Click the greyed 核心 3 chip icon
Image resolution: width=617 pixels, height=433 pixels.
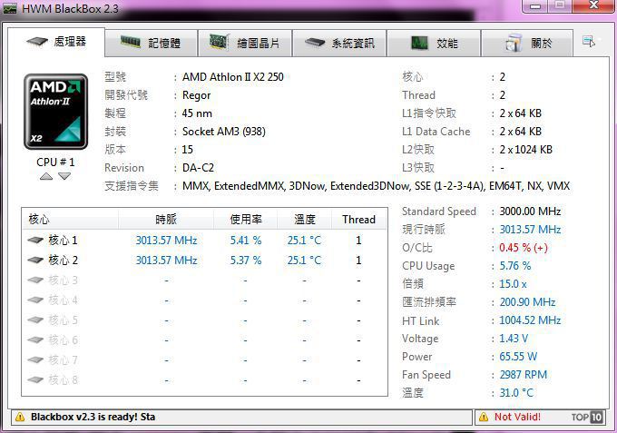click(35, 280)
